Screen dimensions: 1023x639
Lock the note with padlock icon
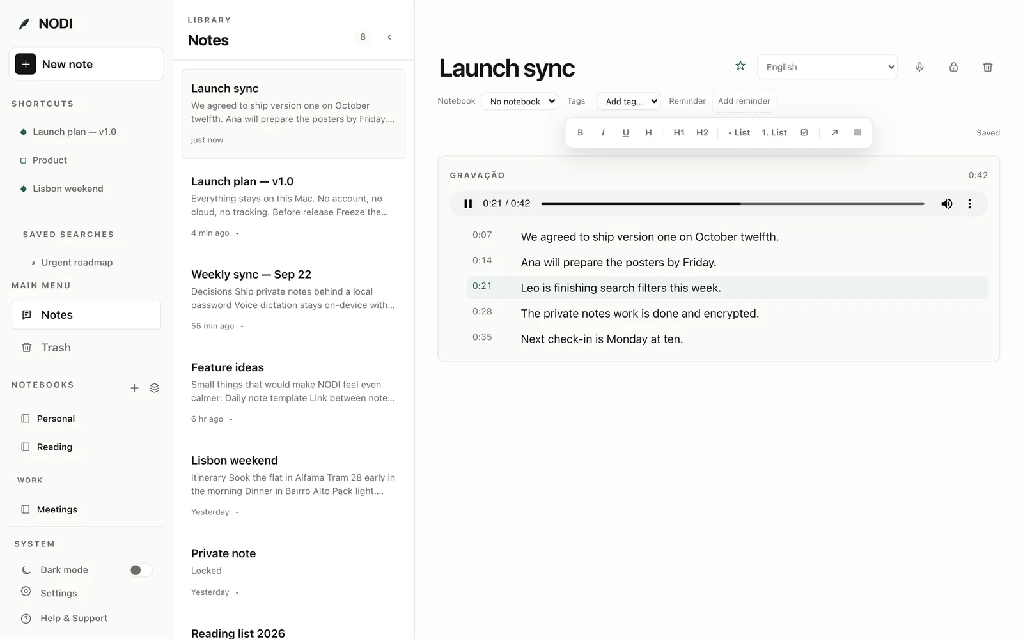pyautogui.click(x=953, y=67)
